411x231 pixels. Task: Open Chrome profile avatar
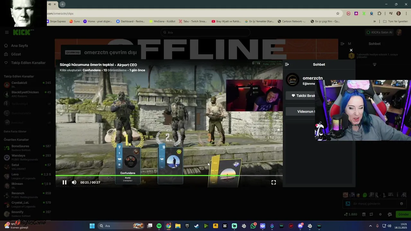pos(398,13)
